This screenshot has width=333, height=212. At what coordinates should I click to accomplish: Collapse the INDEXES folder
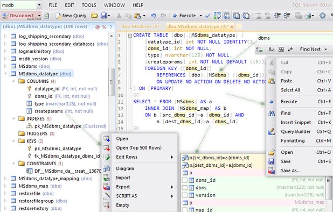13,118
